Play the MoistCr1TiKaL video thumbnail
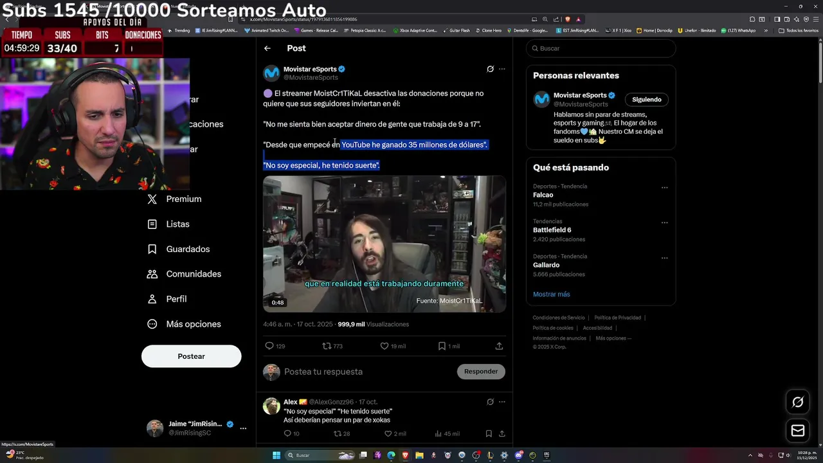The width and height of the screenshot is (823, 463). (x=384, y=244)
